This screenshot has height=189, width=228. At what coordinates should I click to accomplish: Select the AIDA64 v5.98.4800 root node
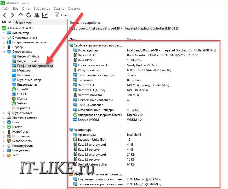coord(17,28)
